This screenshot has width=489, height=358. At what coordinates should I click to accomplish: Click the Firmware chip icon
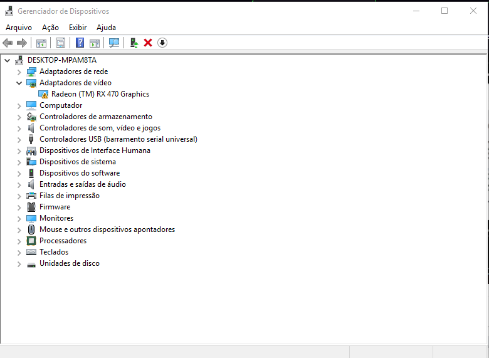[31, 207]
